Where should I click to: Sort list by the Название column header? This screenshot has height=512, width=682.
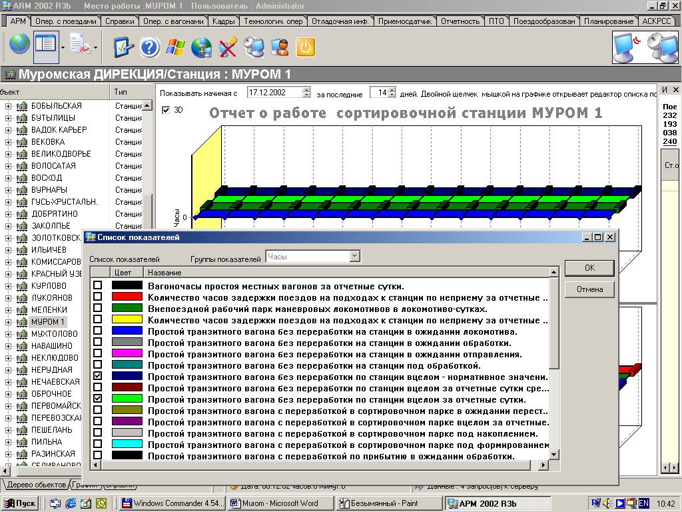tap(346, 273)
